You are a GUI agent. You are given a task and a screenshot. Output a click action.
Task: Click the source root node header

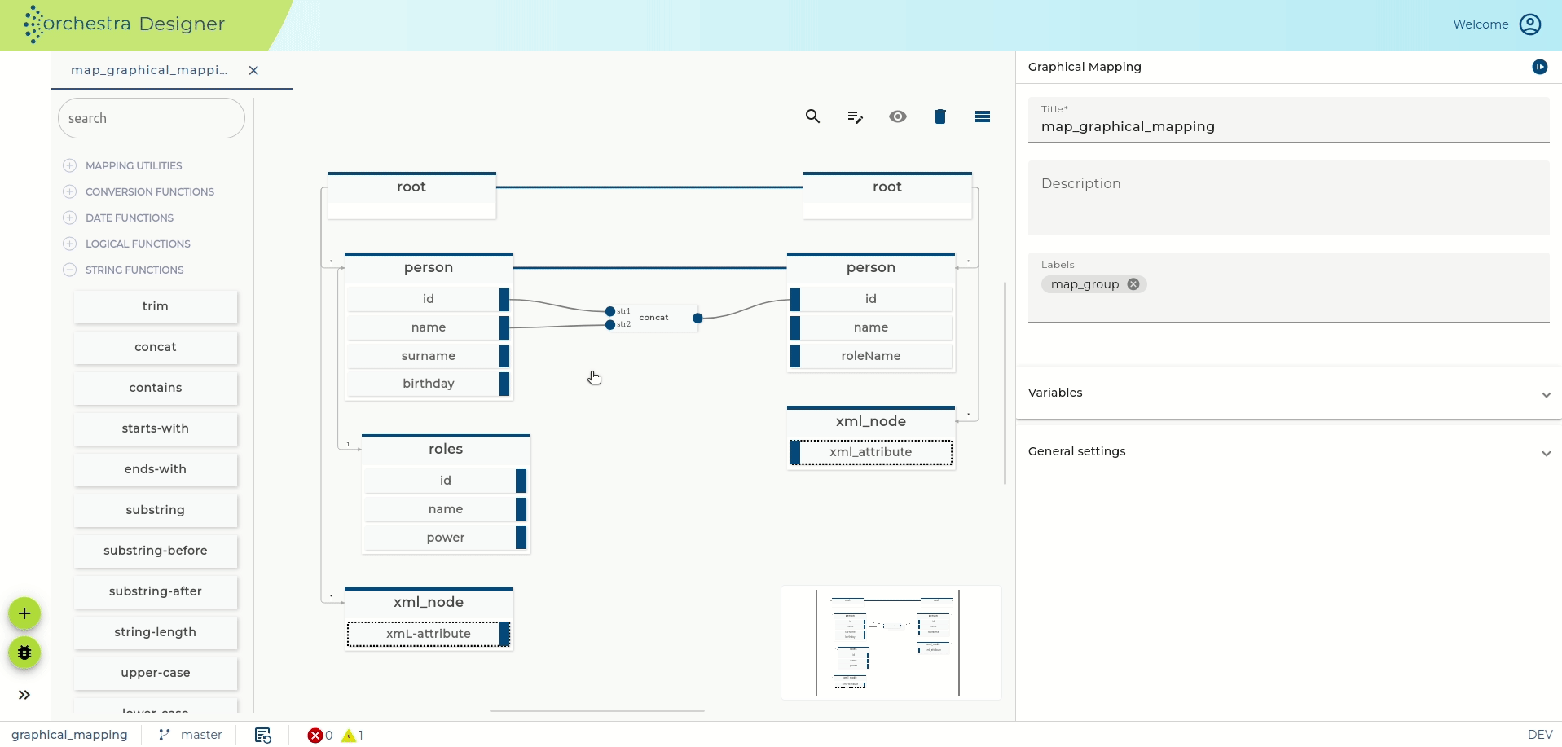click(411, 187)
